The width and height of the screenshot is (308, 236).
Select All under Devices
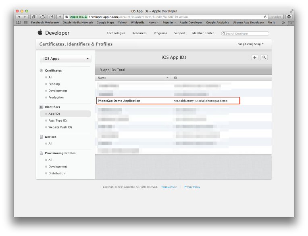[50, 144]
